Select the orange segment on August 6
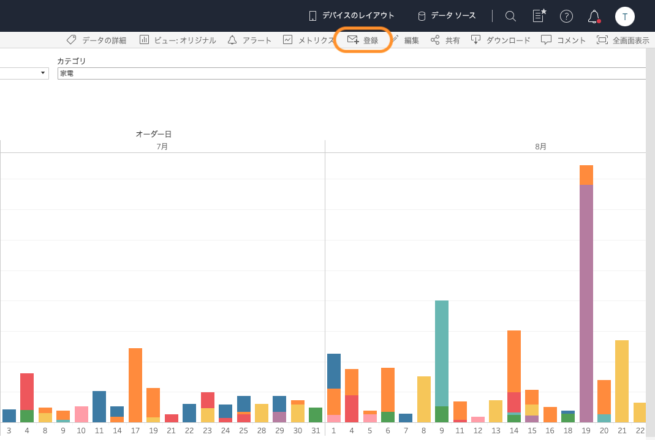Viewport: 655px width, 440px height. 388,390
